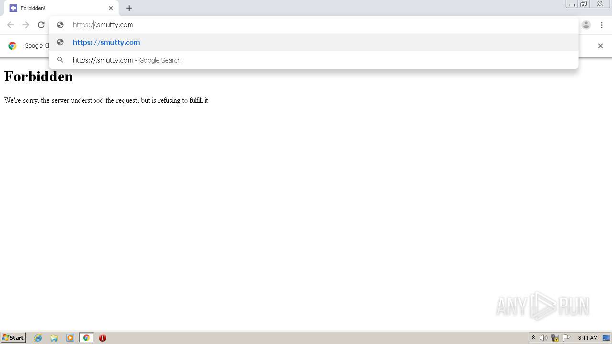Click the 8:11 AM clock
The height and width of the screenshot is (344, 612).
588,338
